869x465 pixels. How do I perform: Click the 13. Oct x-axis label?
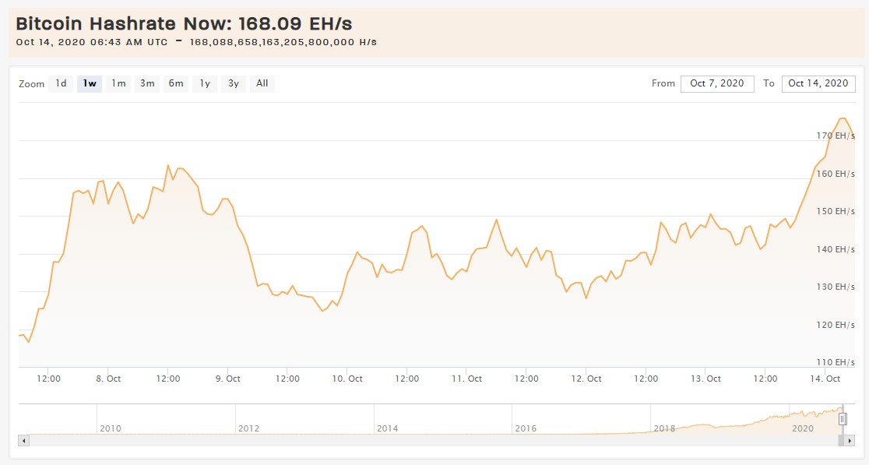(x=705, y=379)
